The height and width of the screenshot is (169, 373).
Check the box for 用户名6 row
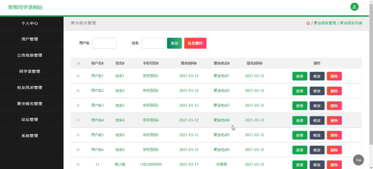pyautogui.click(x=78, y=150)
